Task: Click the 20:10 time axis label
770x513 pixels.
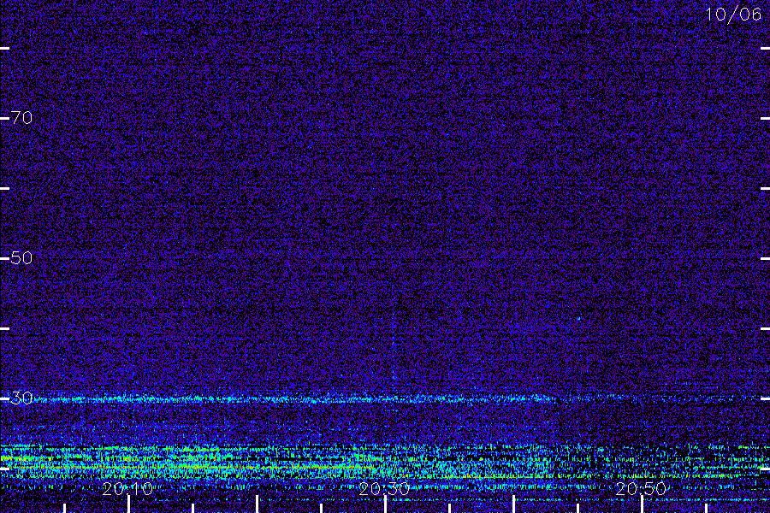Action: pyautogui.click(x=127, y=489)
